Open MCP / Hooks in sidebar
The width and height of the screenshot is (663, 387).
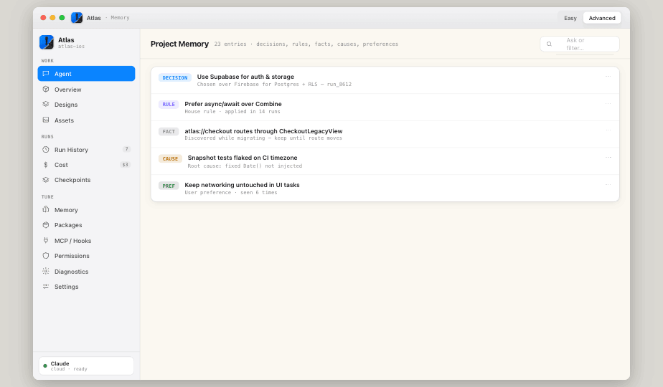click(x=86, y=241)
